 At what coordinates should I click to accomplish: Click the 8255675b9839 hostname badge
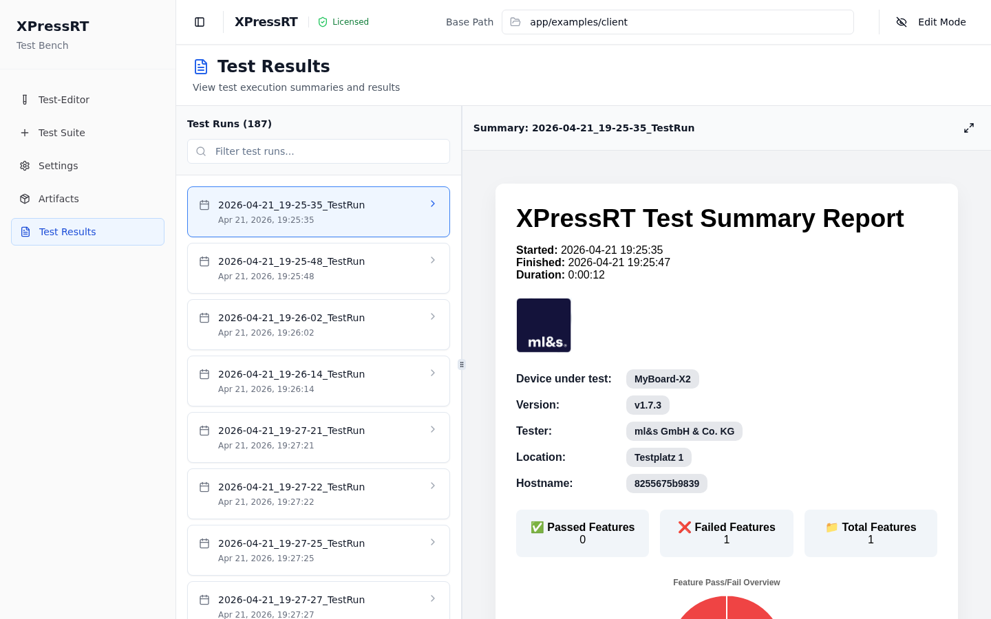667,484
